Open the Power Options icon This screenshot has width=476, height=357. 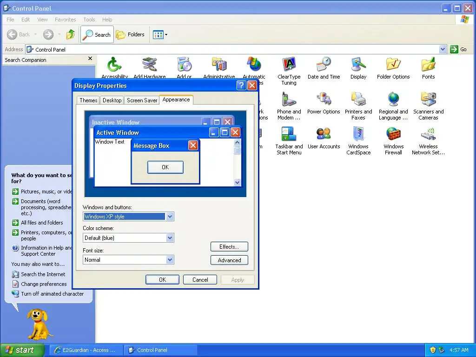pos(324,103)
